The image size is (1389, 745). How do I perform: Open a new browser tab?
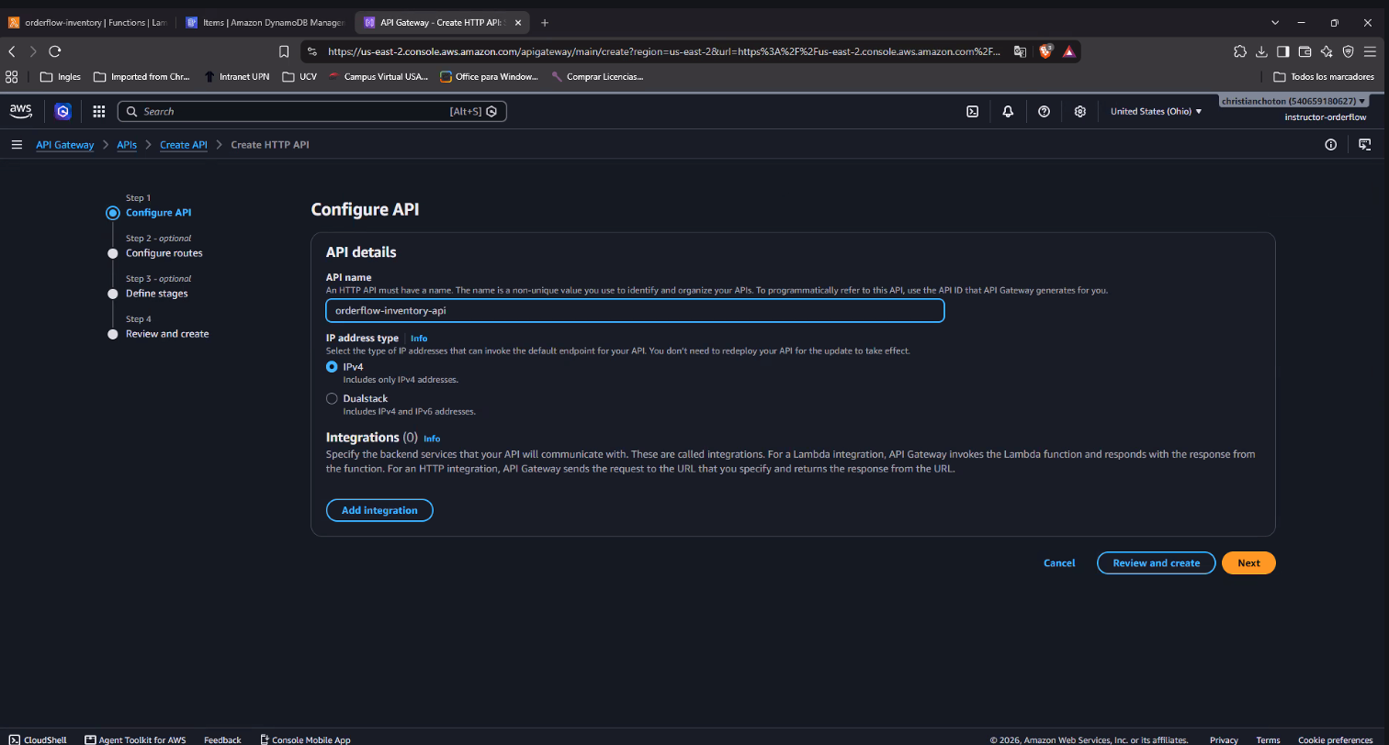point(545,22)
